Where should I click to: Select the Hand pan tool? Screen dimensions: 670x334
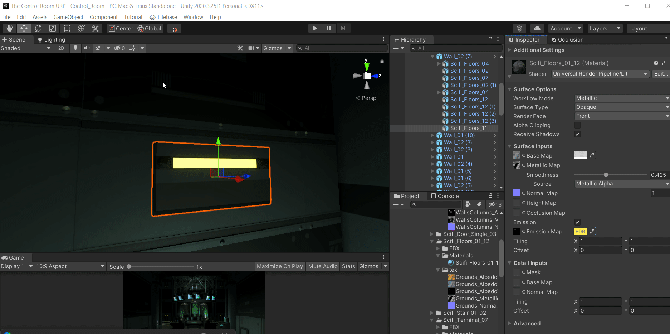coord(10,28)
